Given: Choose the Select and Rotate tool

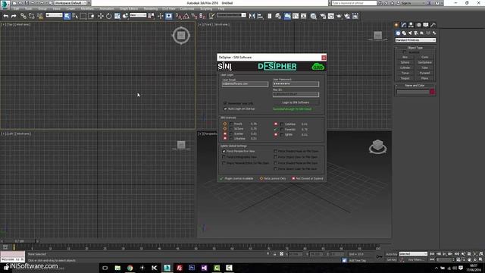Looking at the screenshot, I should tap(108, 16).
